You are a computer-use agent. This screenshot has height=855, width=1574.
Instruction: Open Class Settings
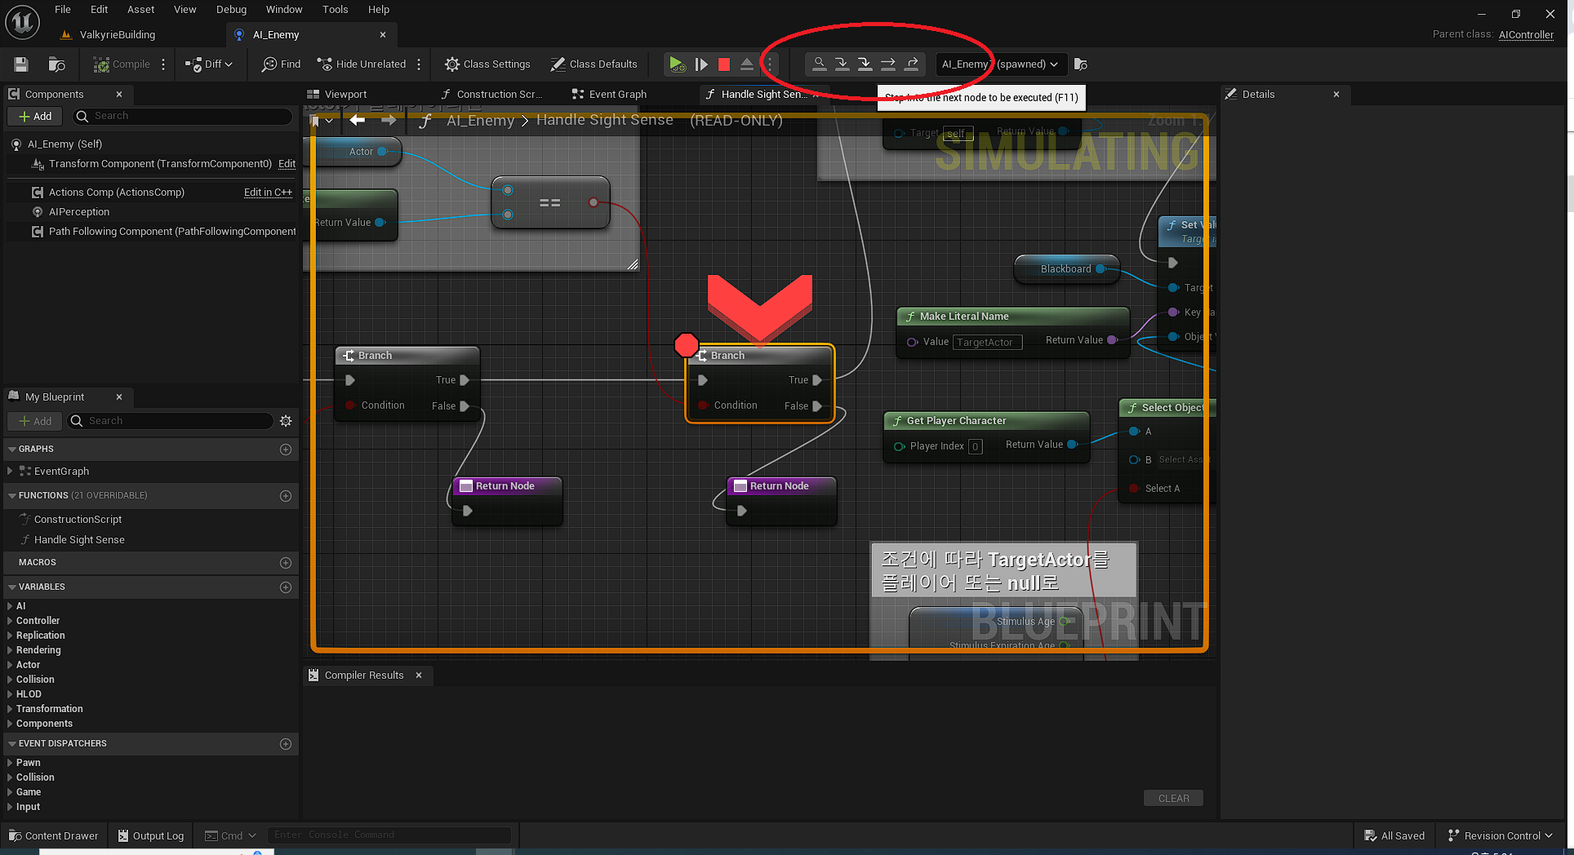487,64
